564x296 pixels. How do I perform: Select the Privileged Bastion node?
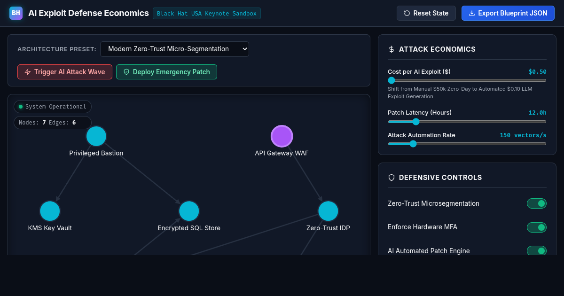(x=96, y=136)
